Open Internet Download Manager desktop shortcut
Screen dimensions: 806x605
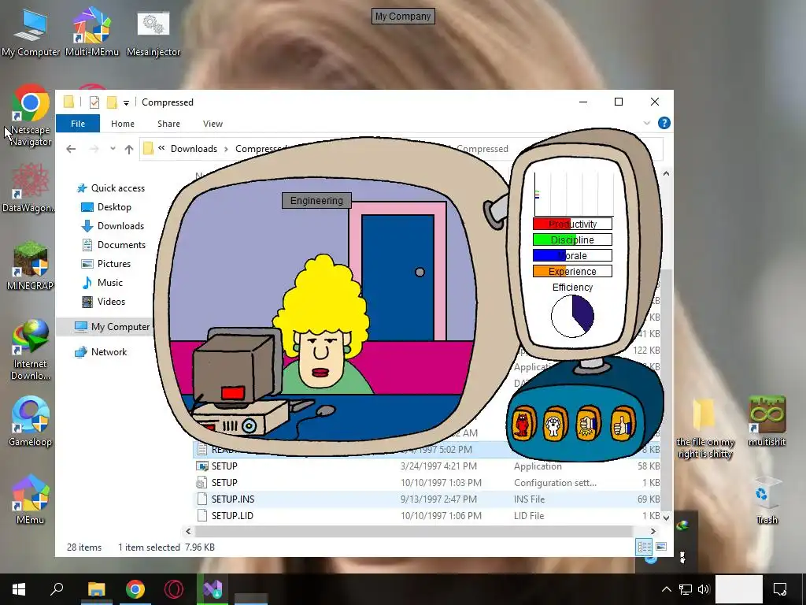point(31,350)
